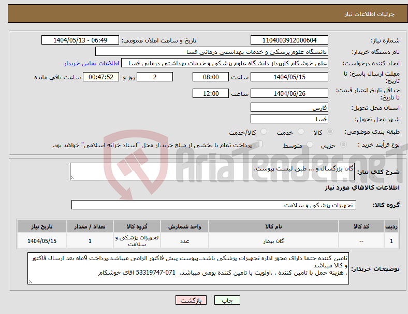The width and height of the screenshot is (408, 314).
Task: Click the price validity date 1404/06/26 field
Action: click(289, 93)
